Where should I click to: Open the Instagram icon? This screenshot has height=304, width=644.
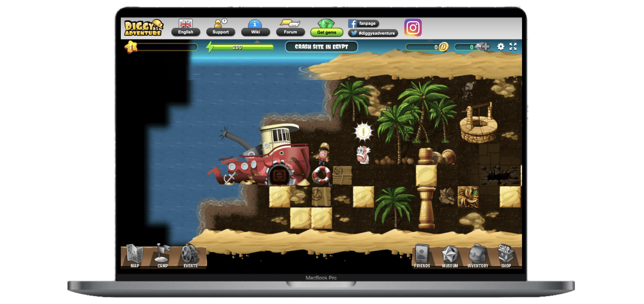click(413, 28)
